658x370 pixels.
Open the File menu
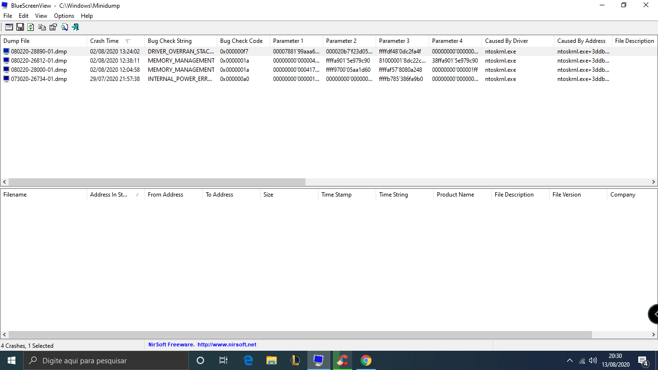(8, 16)
